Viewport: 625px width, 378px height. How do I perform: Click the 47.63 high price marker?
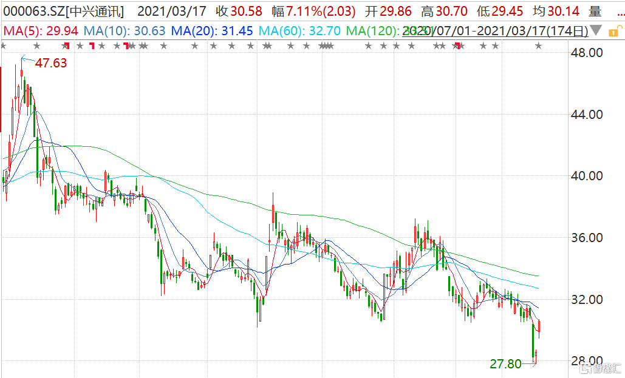(x=50, y=63)
